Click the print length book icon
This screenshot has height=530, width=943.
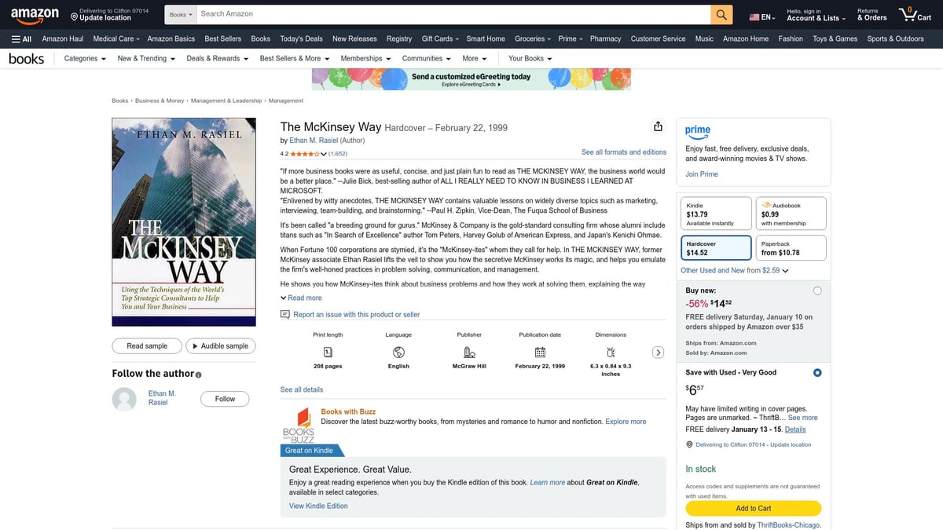[328, 353]
